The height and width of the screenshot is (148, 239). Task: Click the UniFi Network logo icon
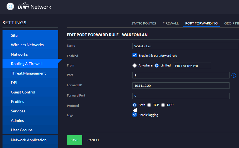(x=10, y=7)
